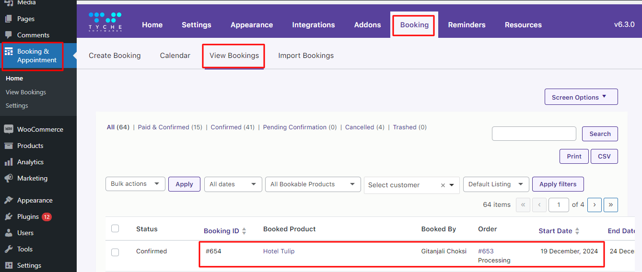Click the Print button
The height and width of the screenshot is (272, 642).
coord(574,156)
